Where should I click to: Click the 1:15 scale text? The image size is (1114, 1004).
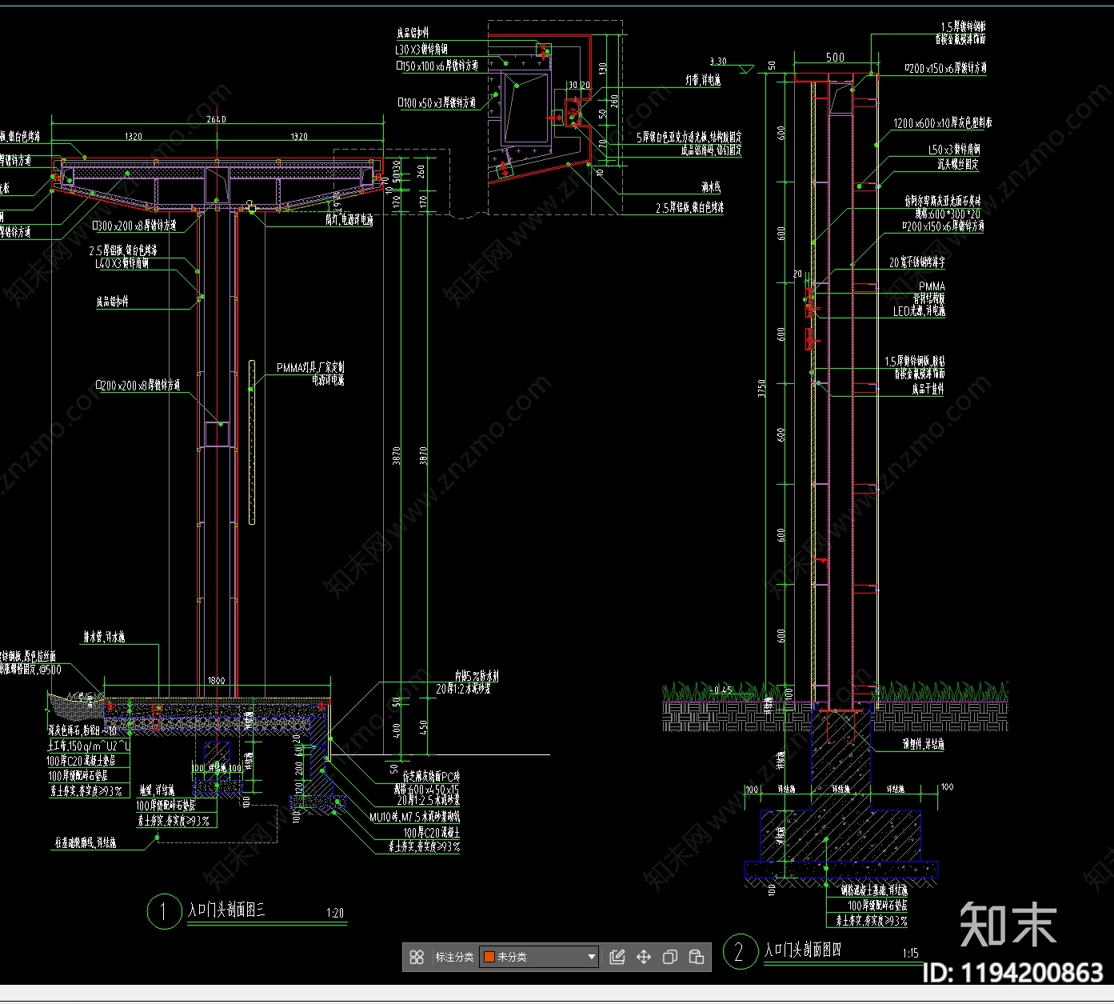(x=910, y=953)
